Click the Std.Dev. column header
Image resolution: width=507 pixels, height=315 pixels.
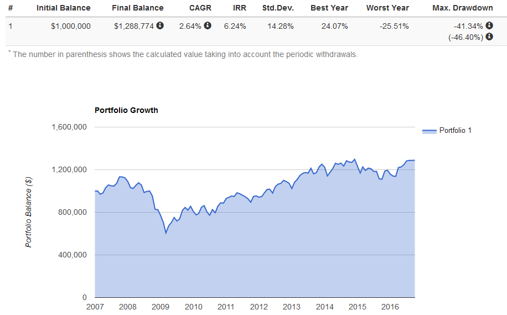[x=278, y=8]
